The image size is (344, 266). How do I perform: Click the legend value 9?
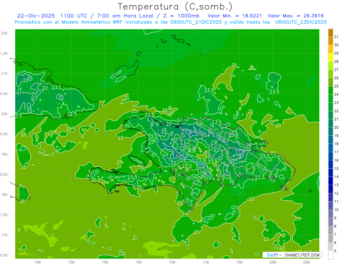(x=335, y=218)
